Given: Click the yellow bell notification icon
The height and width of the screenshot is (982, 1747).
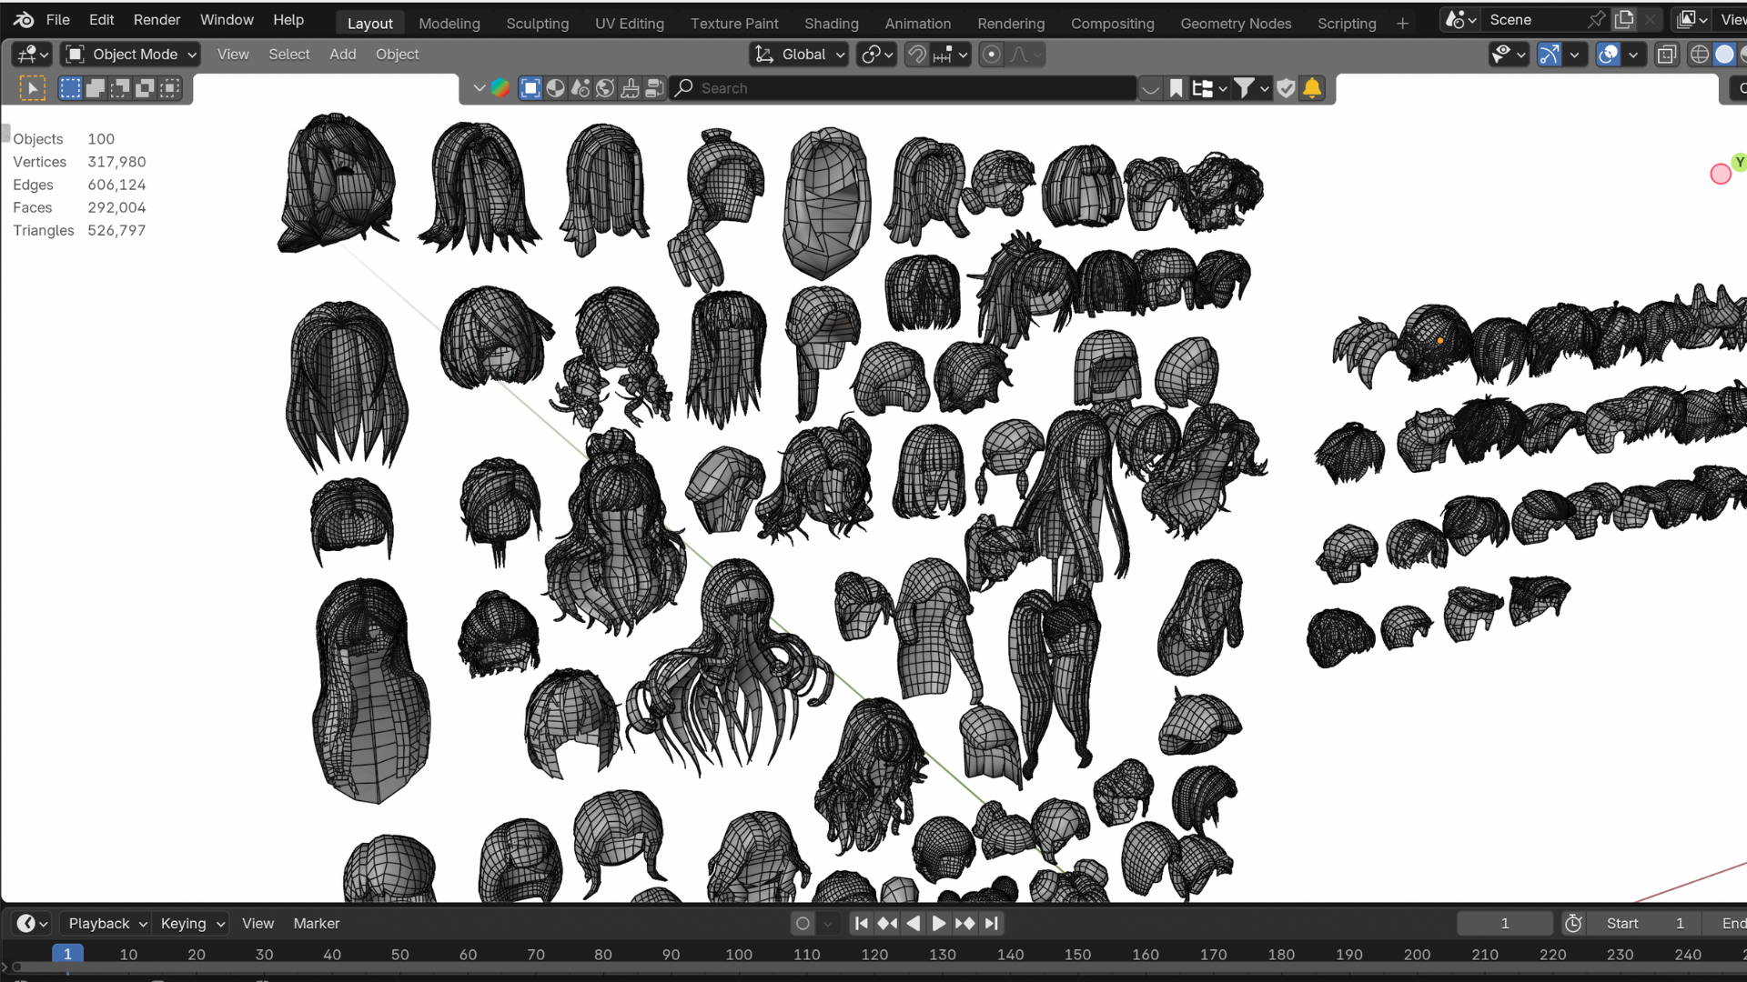Looking at the screenshot, I should coord(1312,88).
